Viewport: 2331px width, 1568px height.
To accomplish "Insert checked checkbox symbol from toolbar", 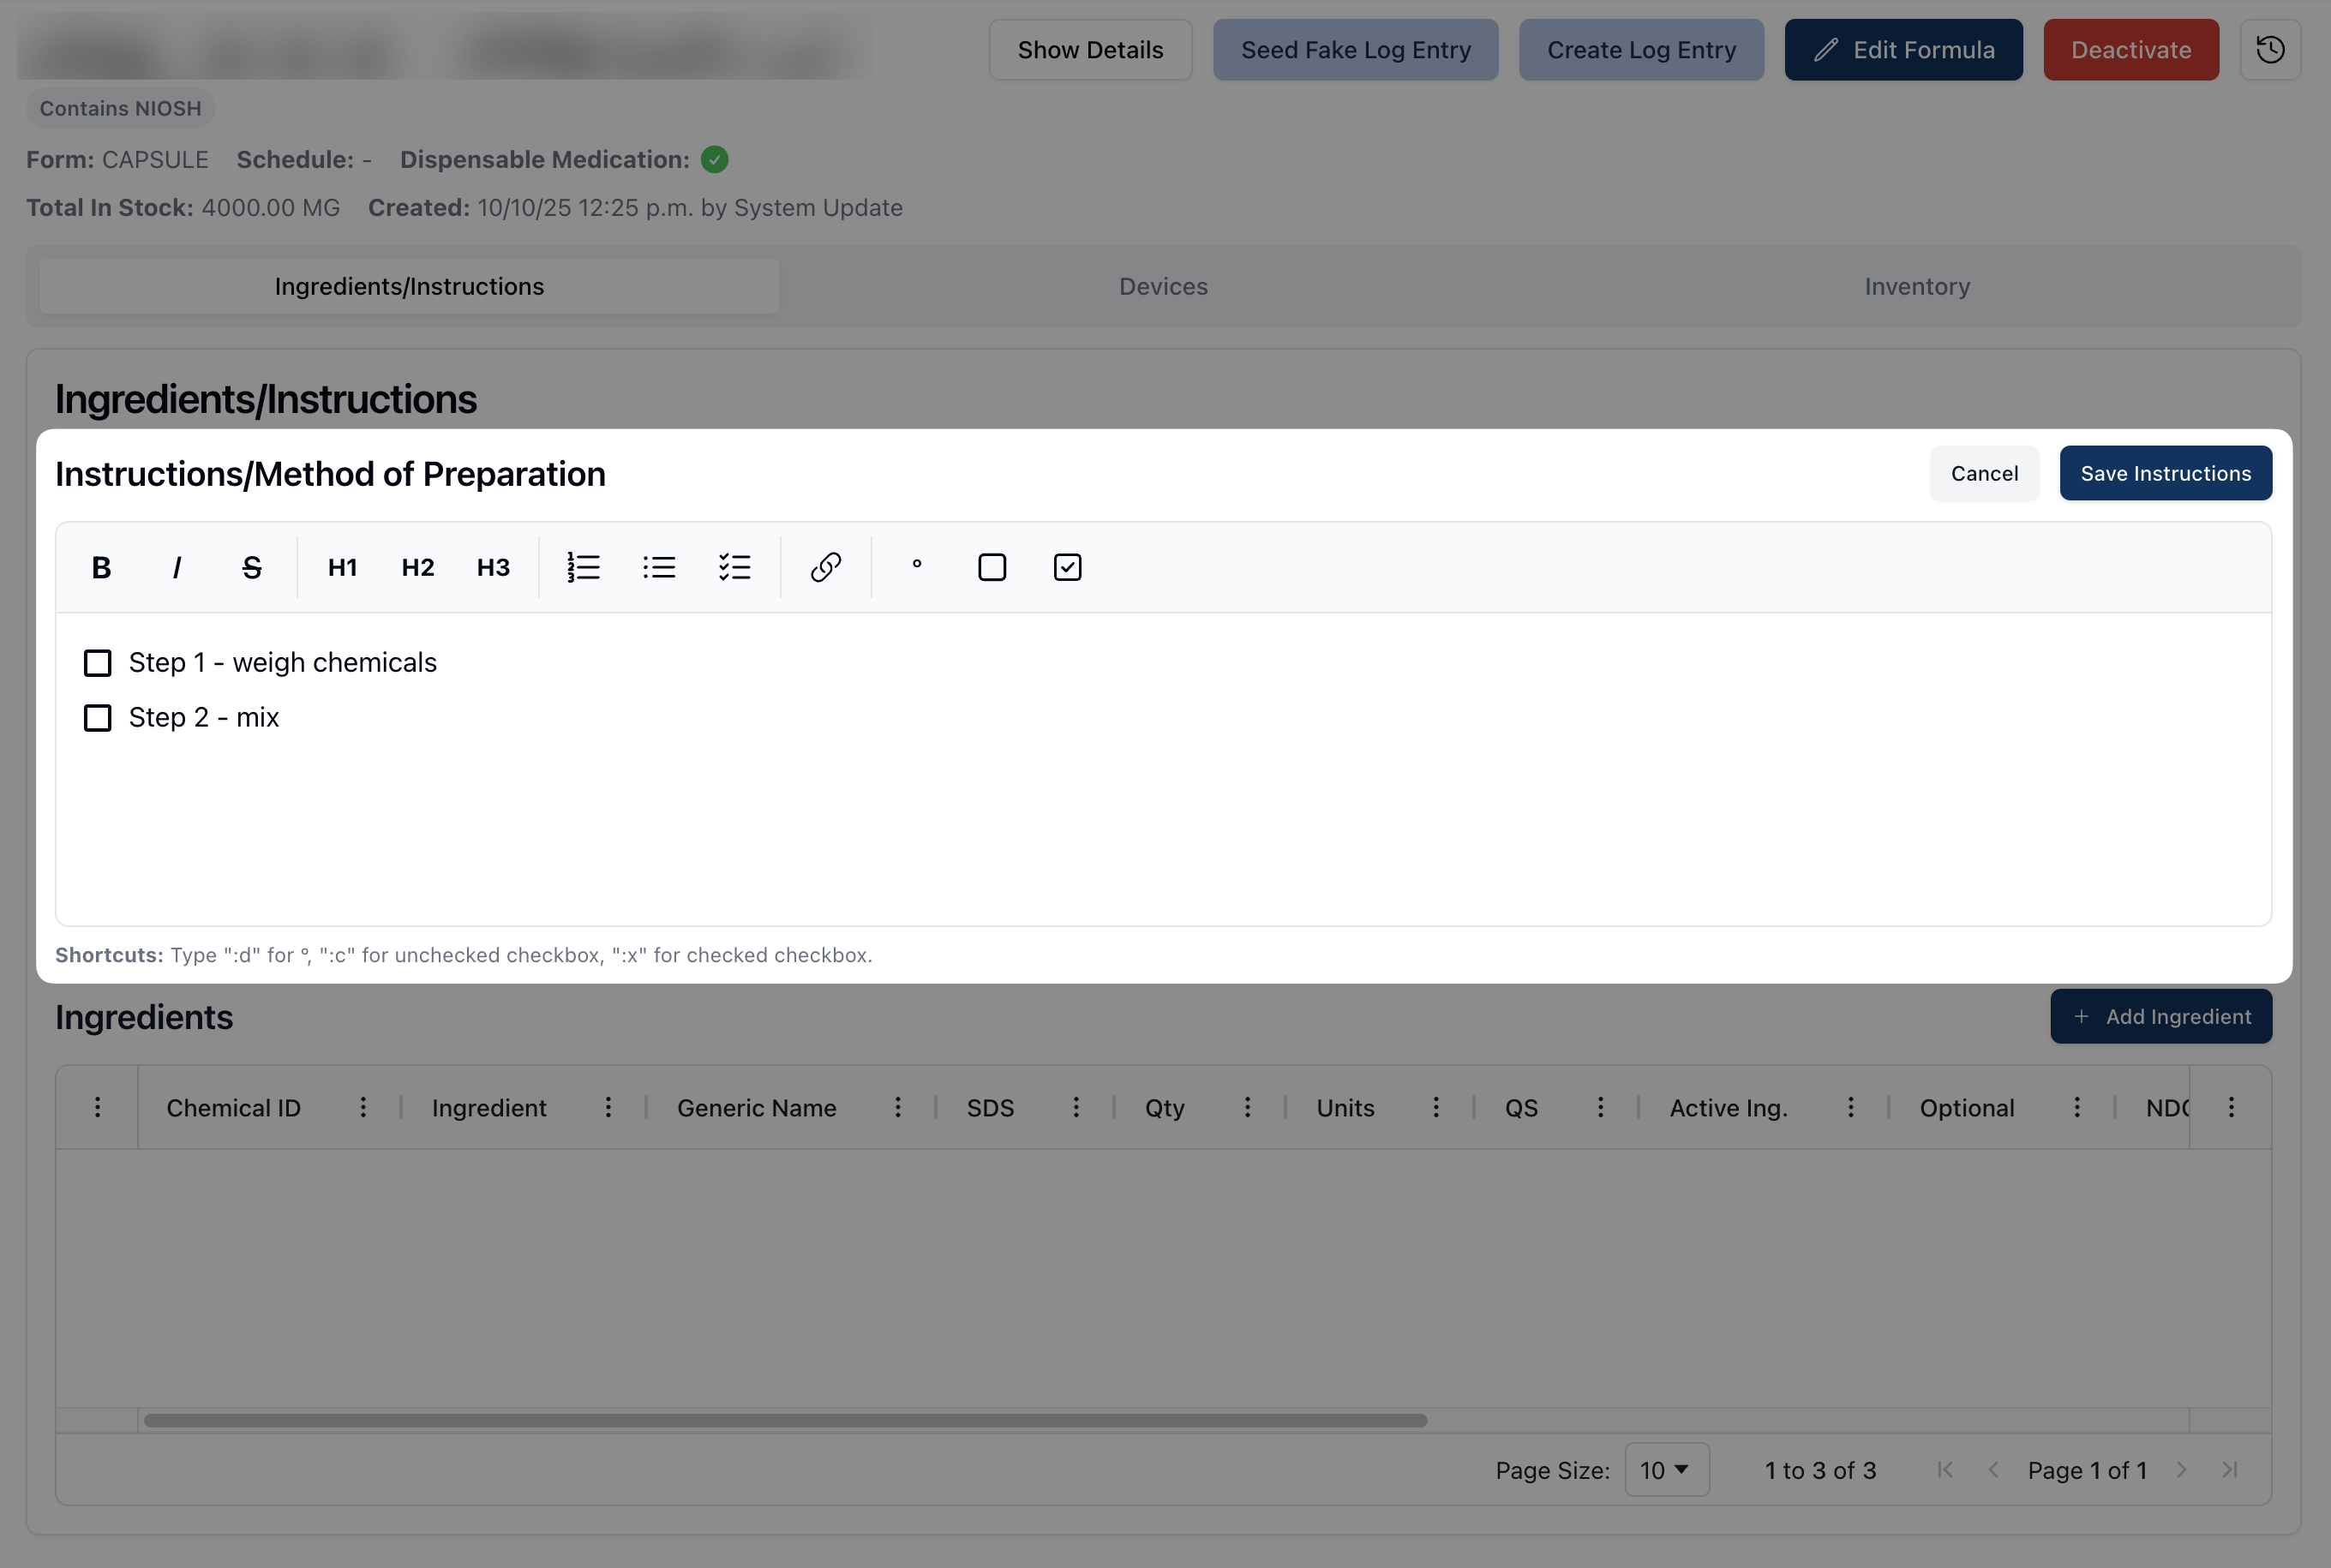I will coord(1067,567).
